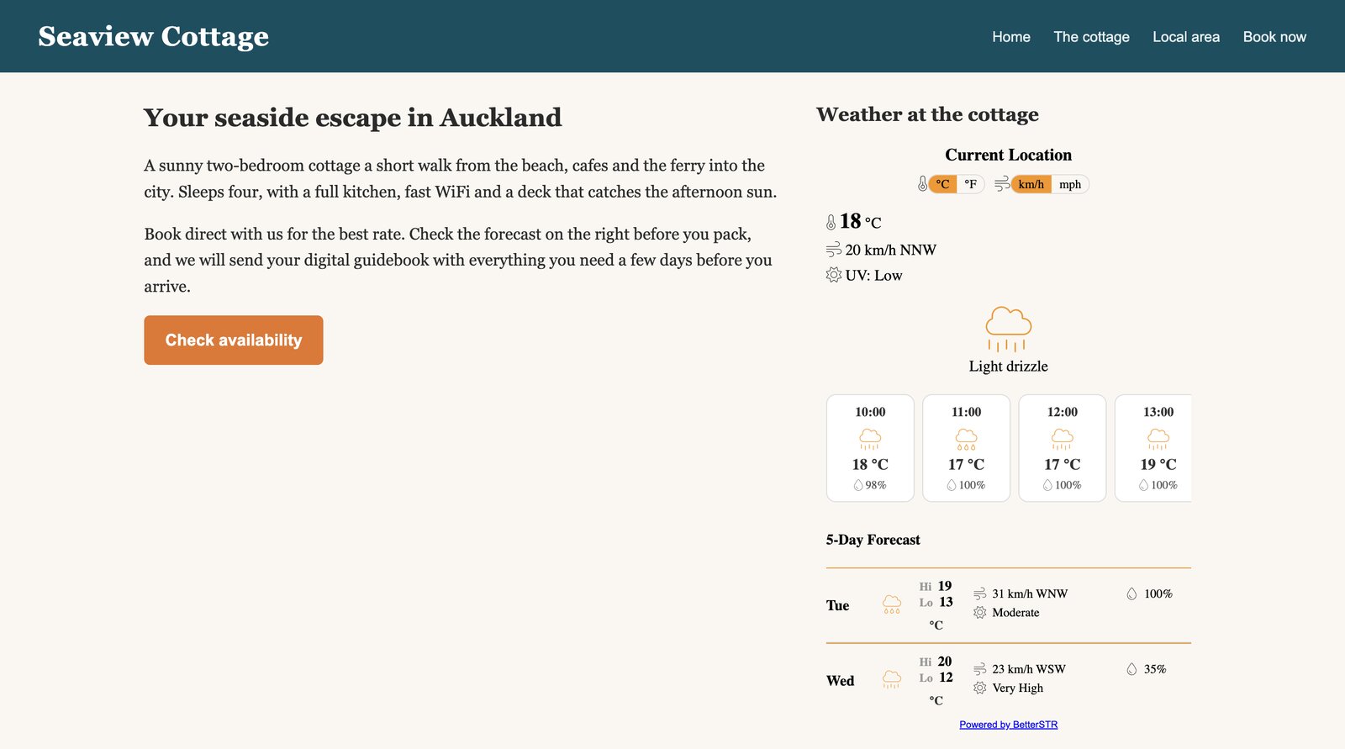Image resolution: width=1345 pixels, height=749 pixels.
Task: Click the raindrop icon beside Tuesday's 100%
Action: click(1131, 593)
